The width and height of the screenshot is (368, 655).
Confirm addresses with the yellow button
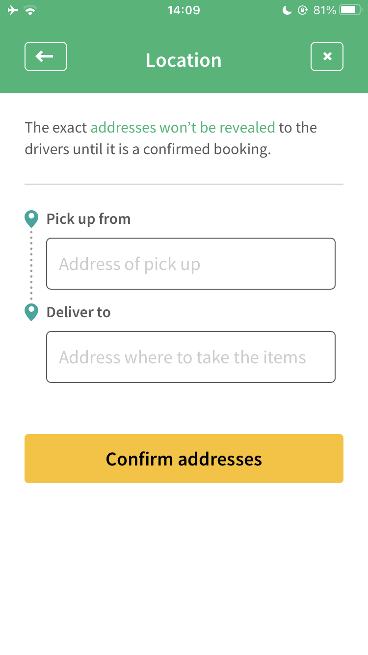pyautogui.click(x=184, y=459)
